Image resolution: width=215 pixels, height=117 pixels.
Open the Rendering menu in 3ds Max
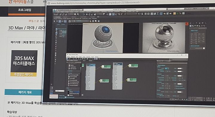(104, 12)
